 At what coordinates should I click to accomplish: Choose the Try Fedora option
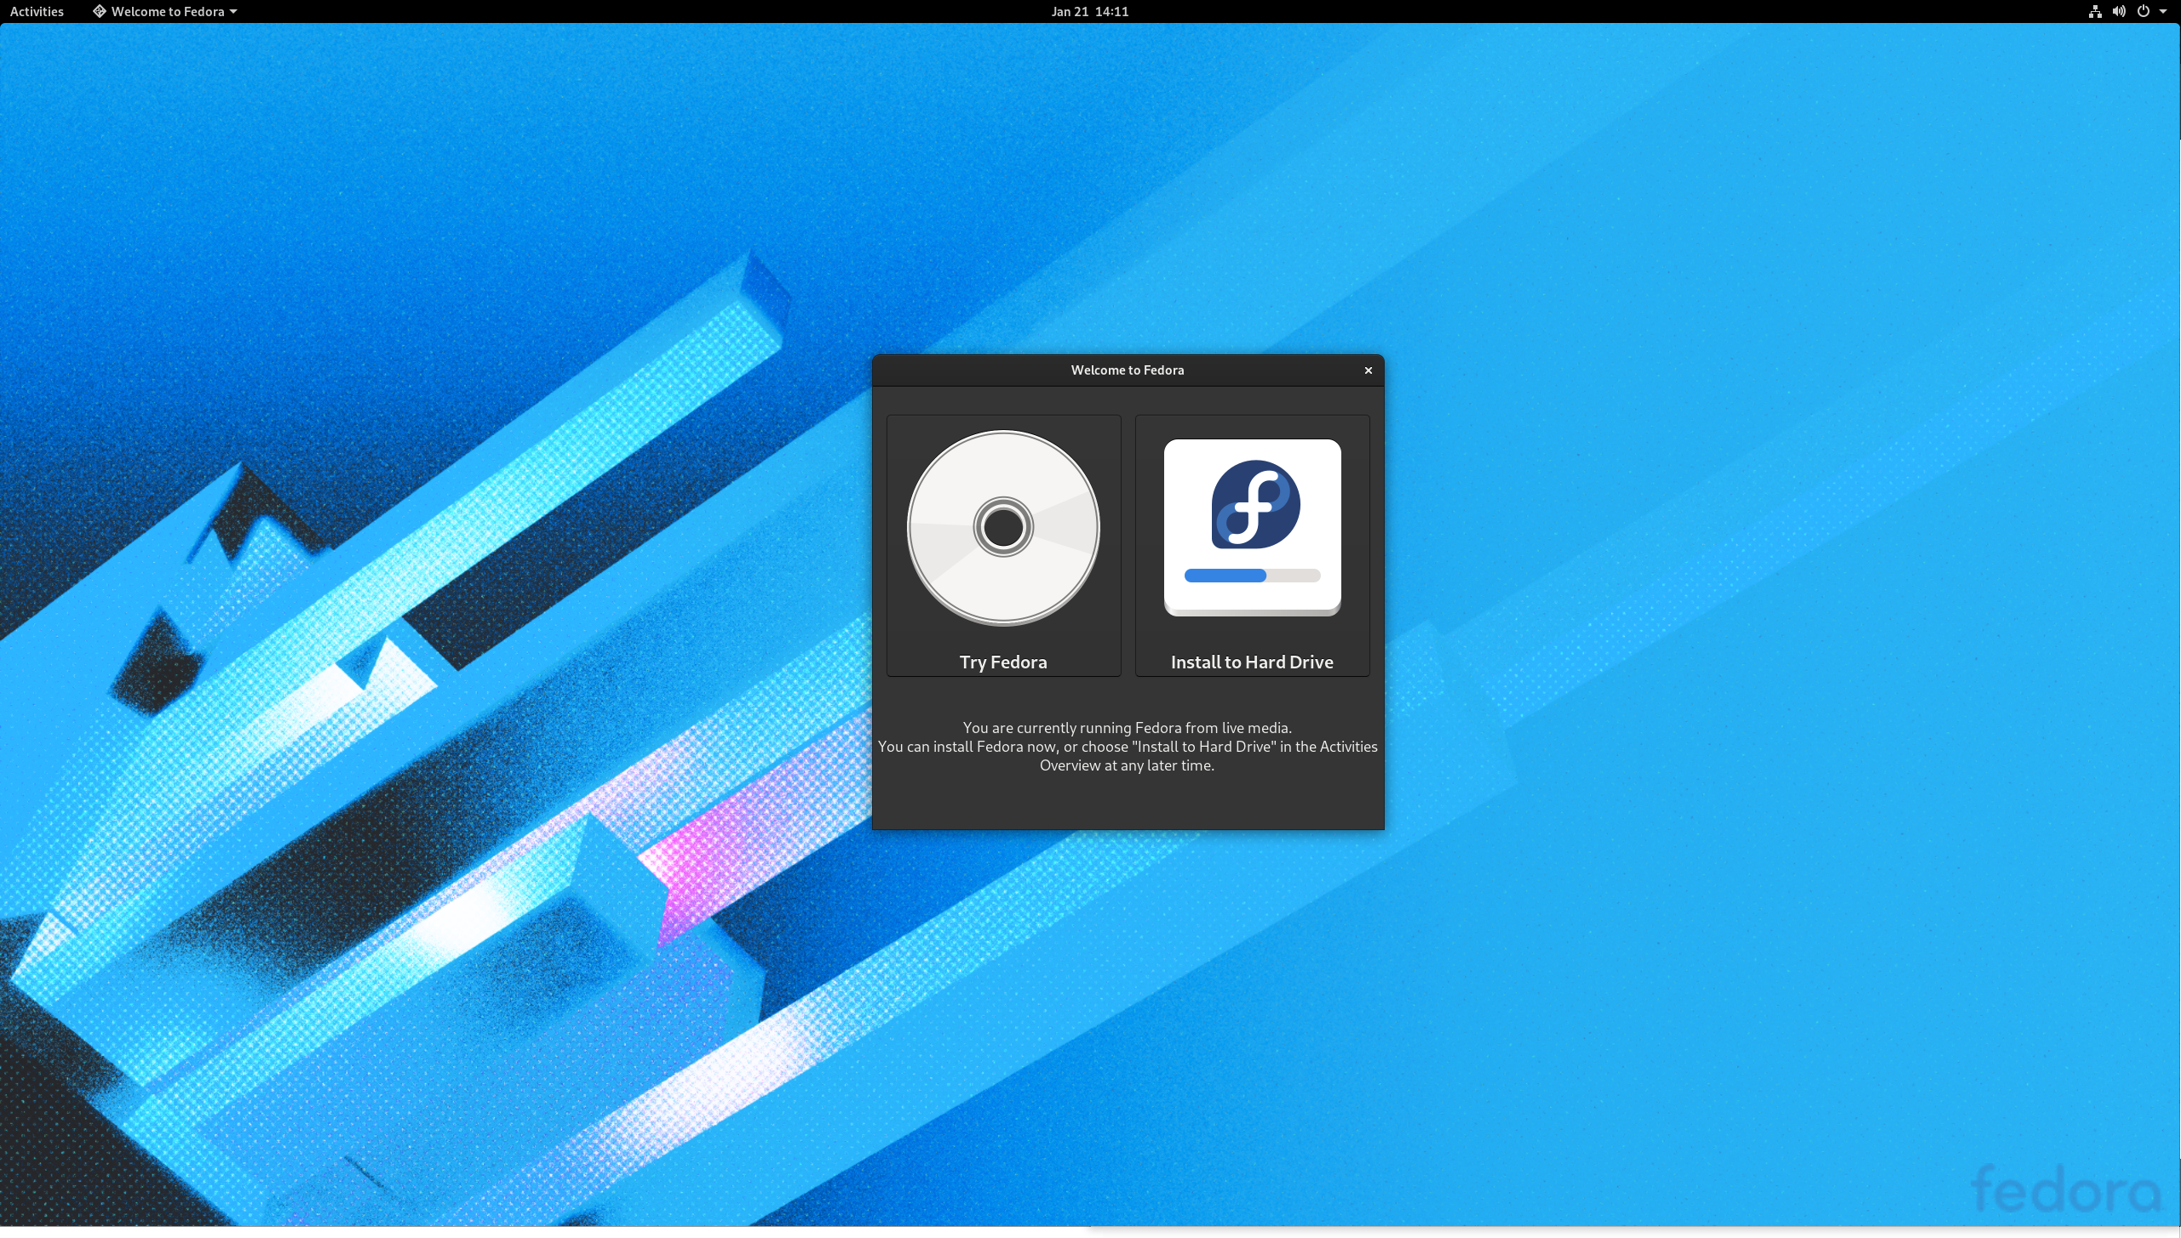[x=1004, y=546]
